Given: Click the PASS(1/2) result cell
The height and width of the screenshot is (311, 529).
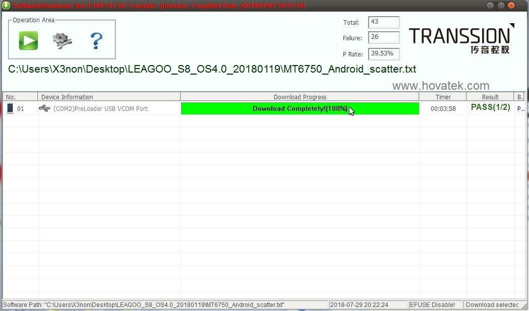Looking at the screenshot, I should [x=491, y=107].
